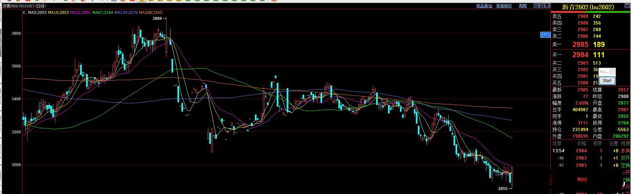Click the 幅度 value 2.65%
The width and height of the screenshot is (631, 194).
point(582,103)
